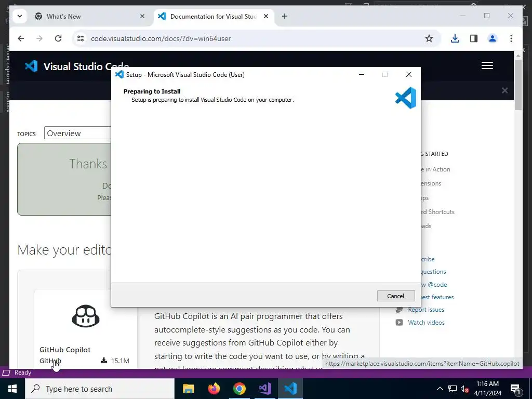
Task: Bookmark this page with the star icon
Action: (429, 38)
